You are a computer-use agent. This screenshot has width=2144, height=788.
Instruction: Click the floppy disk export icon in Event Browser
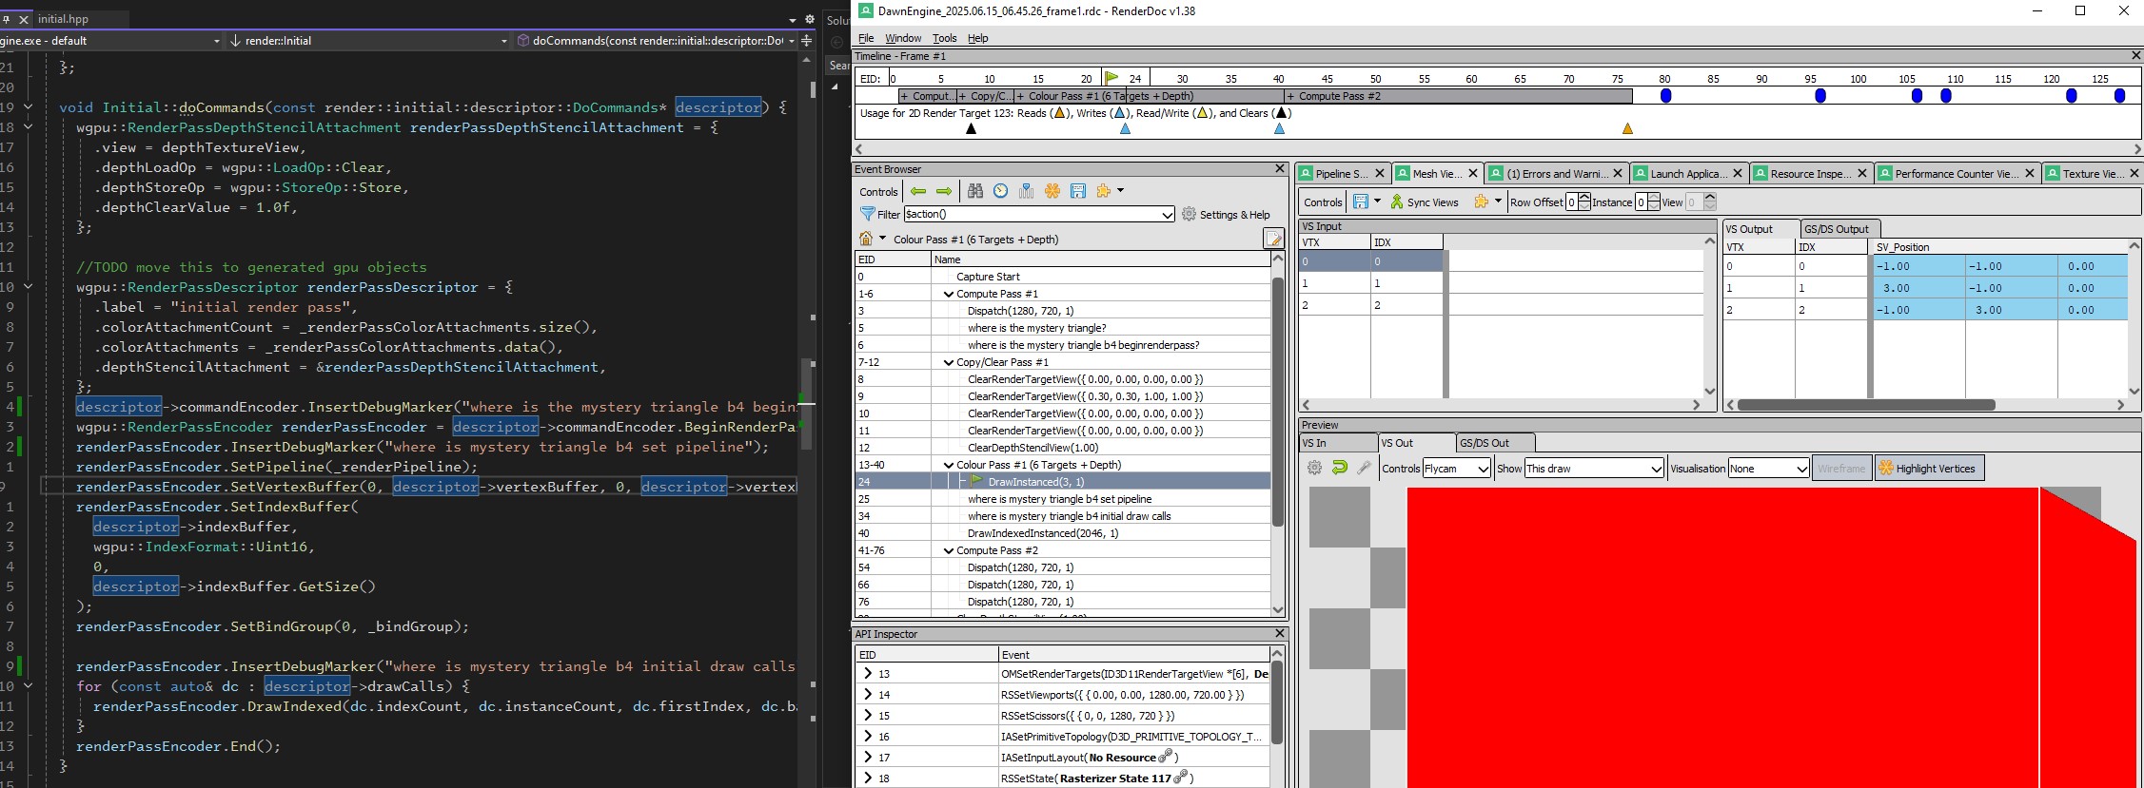click(x=1078, y=191)
